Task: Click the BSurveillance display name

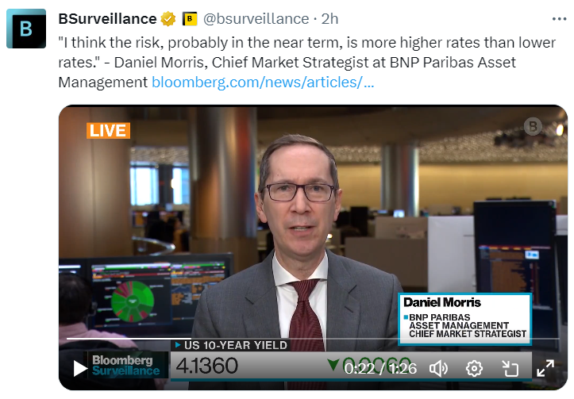Action: click(x=107, y=19)
